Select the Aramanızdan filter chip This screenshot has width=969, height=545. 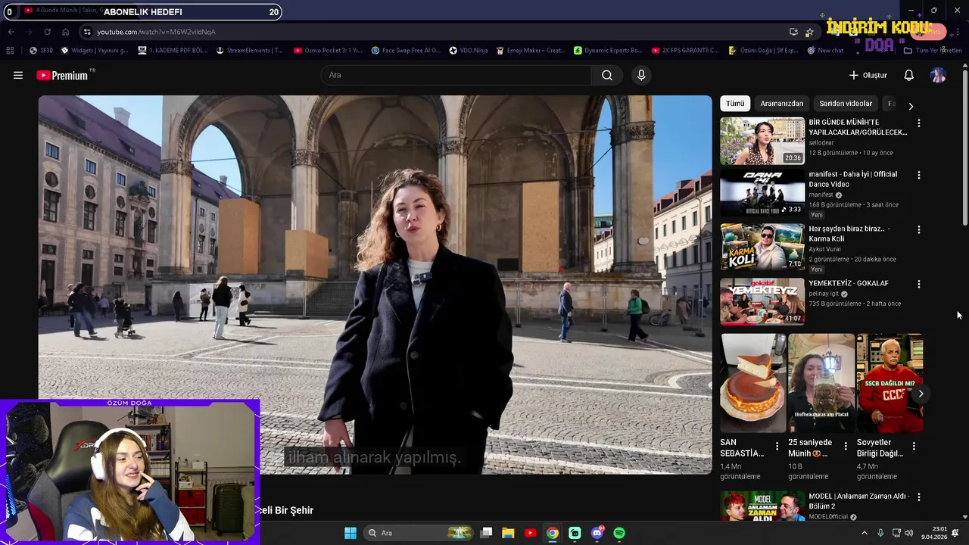click(x=781, y=104)
